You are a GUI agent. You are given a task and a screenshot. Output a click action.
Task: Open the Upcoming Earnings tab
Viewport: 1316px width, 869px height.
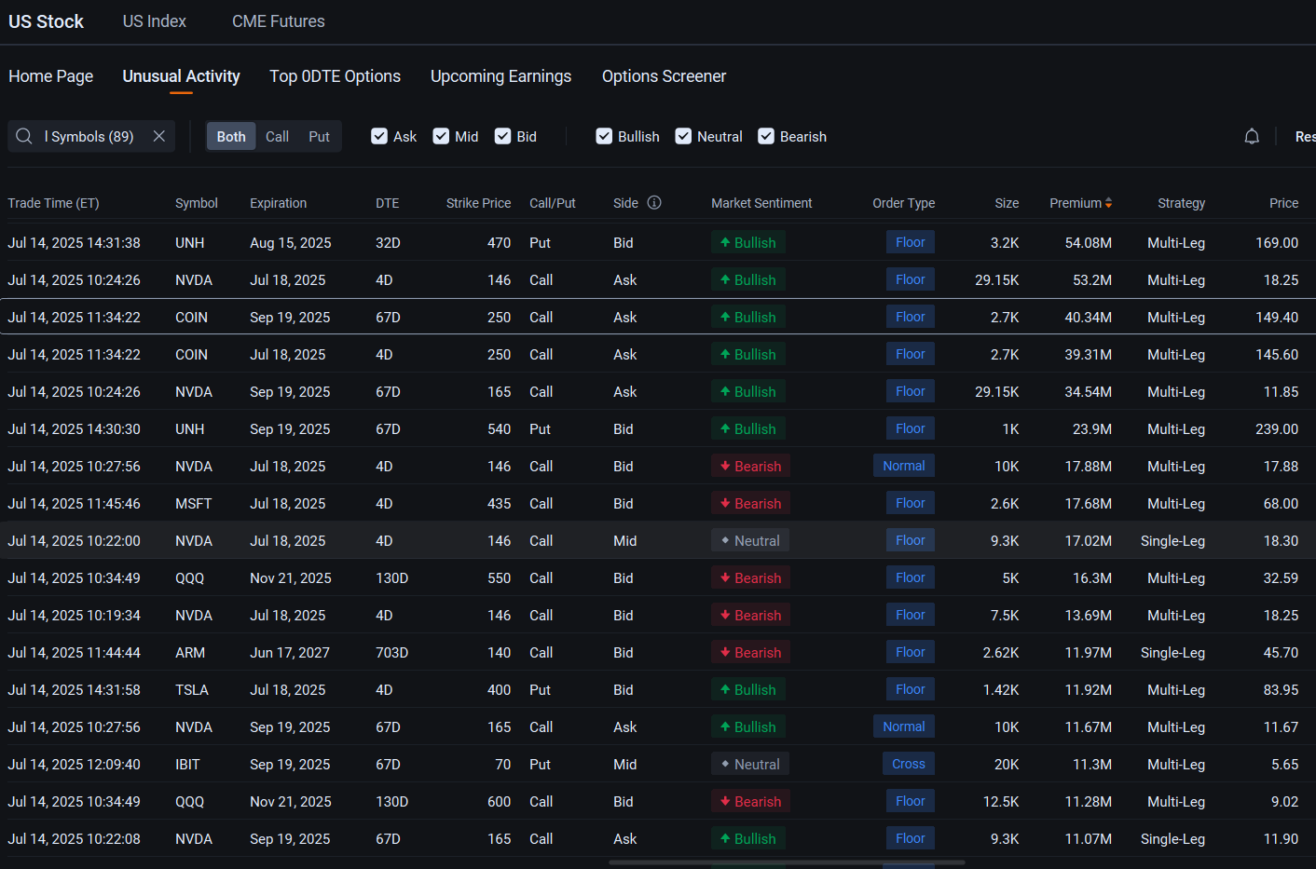[501, 76]
